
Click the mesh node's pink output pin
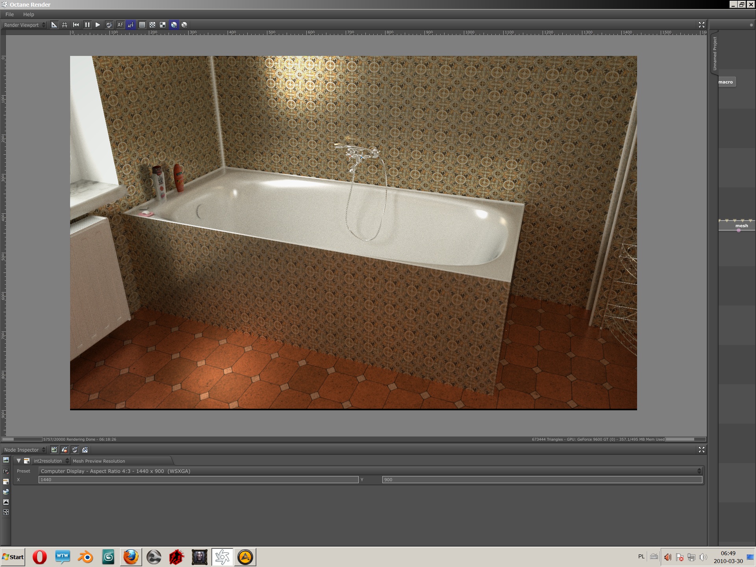tap(739, 230)
